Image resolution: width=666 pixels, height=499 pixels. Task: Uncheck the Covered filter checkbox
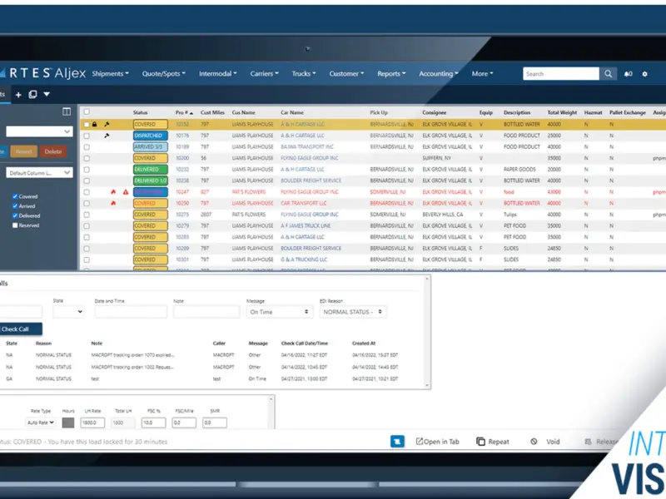(x=15, y=196)
